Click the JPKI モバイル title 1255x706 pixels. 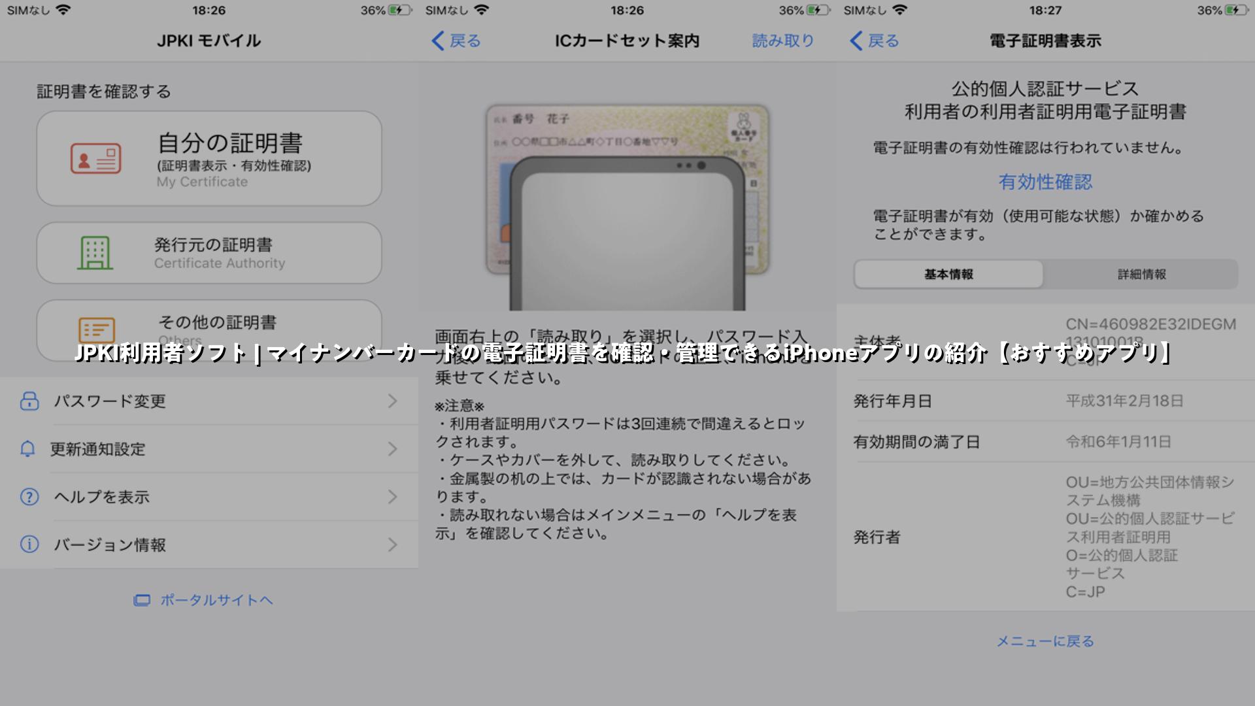pyautogui.click(x=209, y=41)
